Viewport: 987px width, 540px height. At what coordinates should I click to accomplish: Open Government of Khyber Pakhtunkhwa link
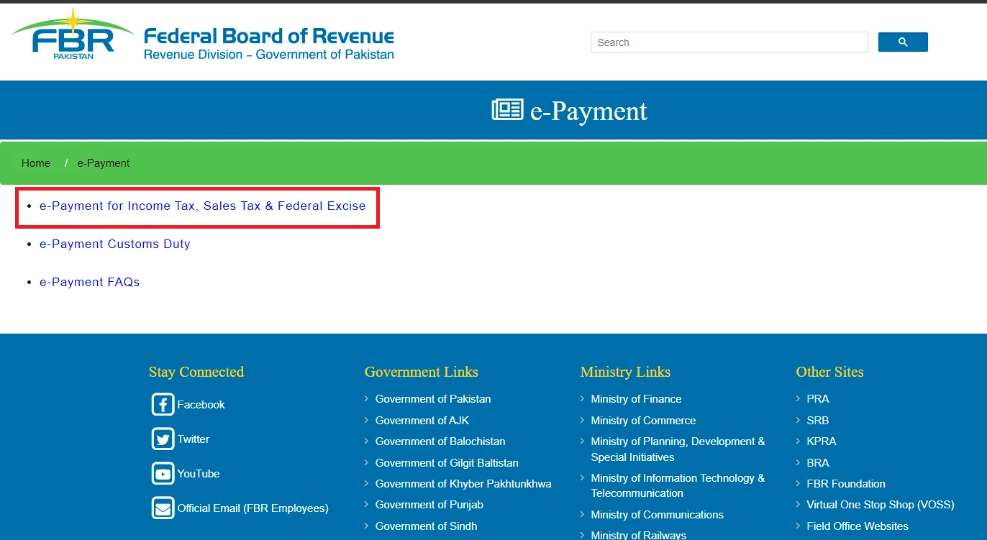point(463,484)
